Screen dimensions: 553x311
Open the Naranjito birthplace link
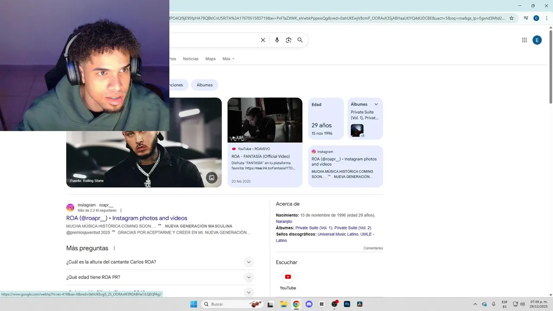(x=284, y=222)
